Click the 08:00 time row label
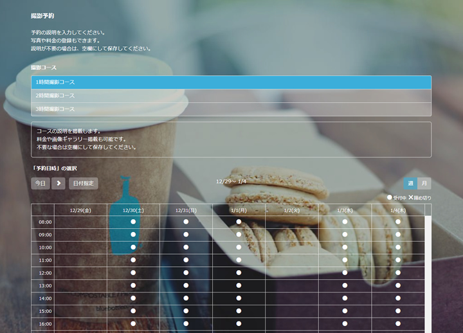This screenshot has width=463, height=333. 45,222
